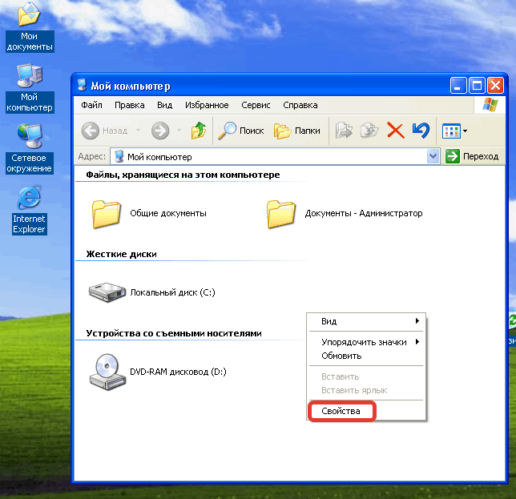516x499 pixels.
Task: Select Обновить in the context menu
Action: tap(341, 356)
